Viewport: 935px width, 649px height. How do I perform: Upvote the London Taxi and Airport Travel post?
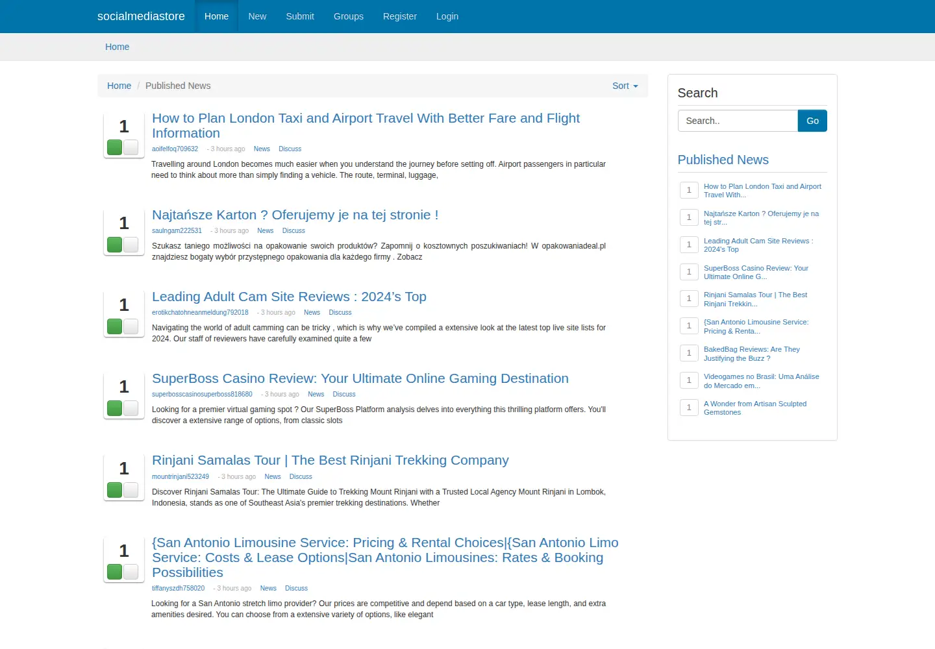(x=115, y=147)
